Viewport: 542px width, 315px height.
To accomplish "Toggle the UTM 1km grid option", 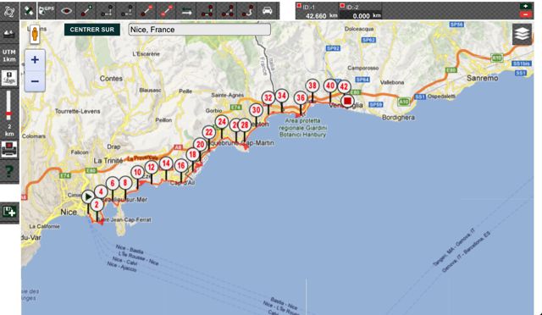I will click(x=9, y=56).
